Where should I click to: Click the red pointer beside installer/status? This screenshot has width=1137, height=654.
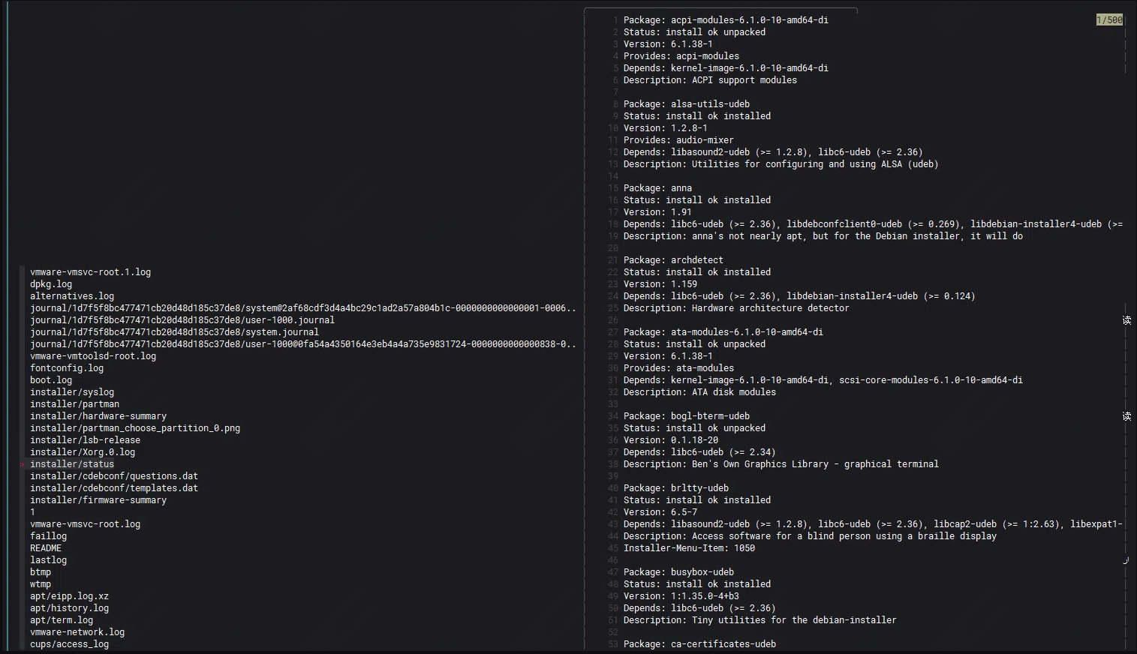(23, 464)
